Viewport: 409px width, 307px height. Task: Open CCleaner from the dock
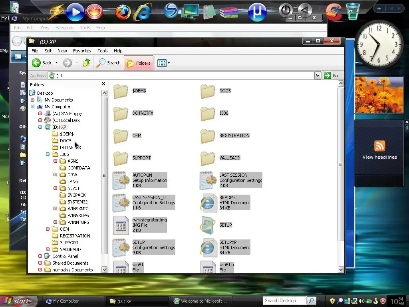334,12
